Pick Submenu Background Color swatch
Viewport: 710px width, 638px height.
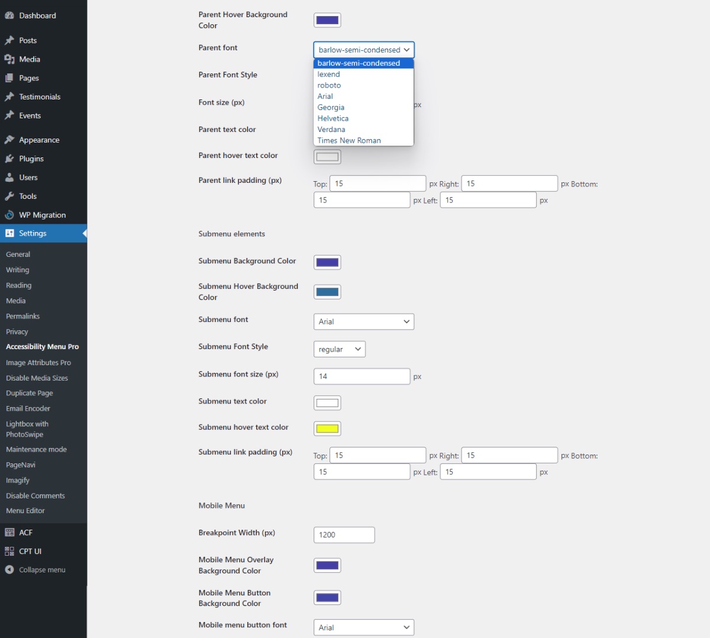coord(327,262)
